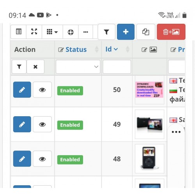
Task: Click the red delete with images button
Action: [171, 32]
